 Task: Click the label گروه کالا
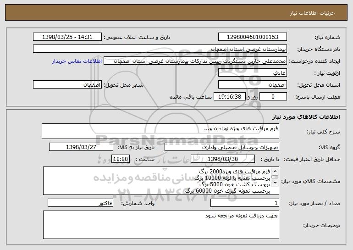(329, 147)
